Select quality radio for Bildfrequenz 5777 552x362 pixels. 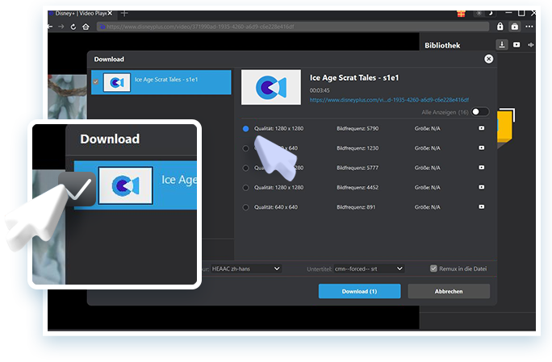[x=245, y=169]
